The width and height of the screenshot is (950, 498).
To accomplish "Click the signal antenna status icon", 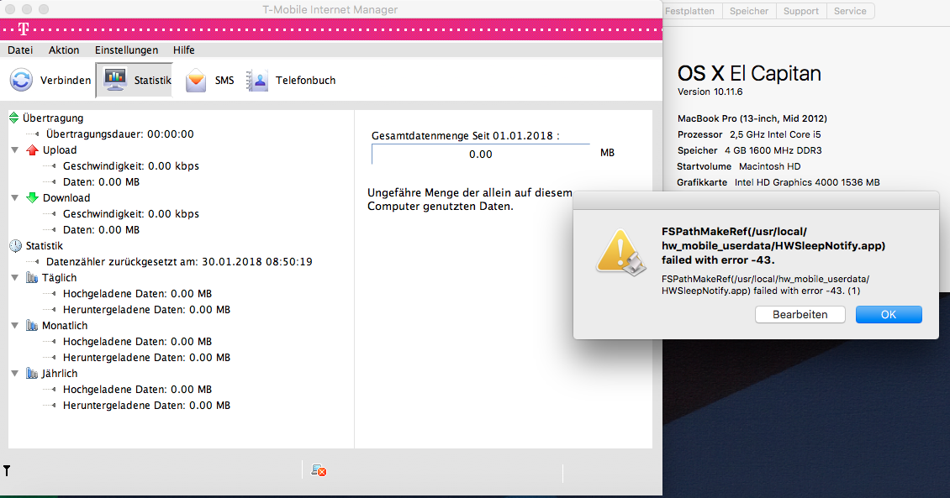I will (x=7, y=470).
